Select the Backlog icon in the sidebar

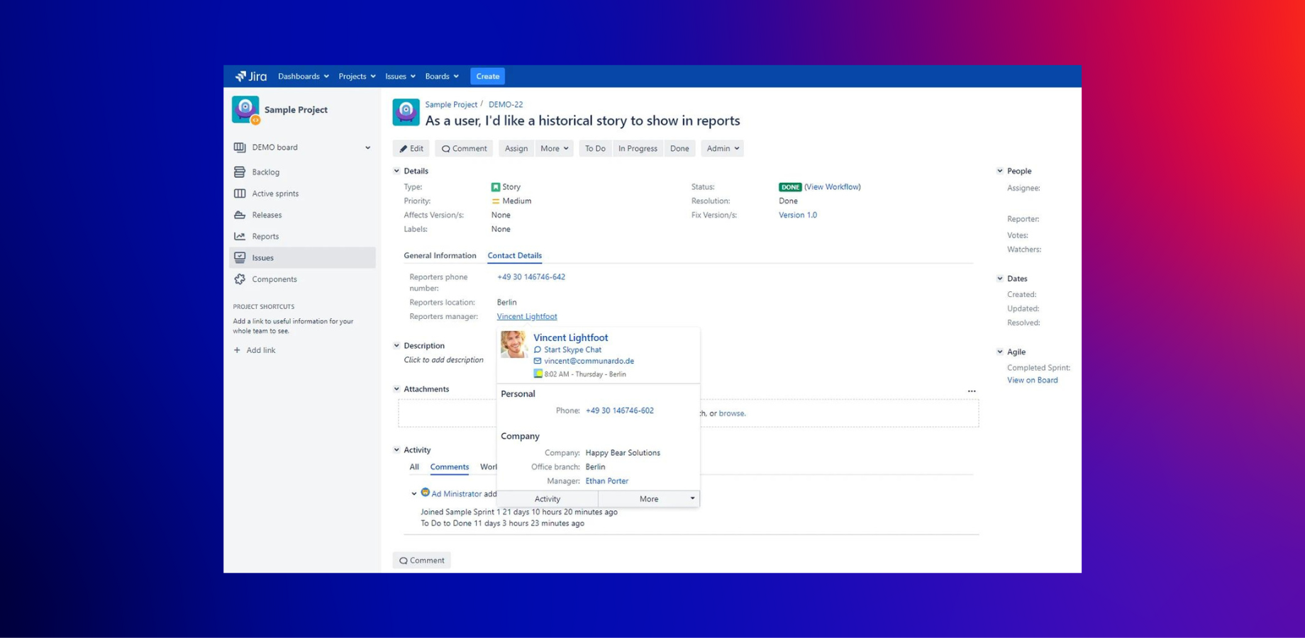[239, 172]
